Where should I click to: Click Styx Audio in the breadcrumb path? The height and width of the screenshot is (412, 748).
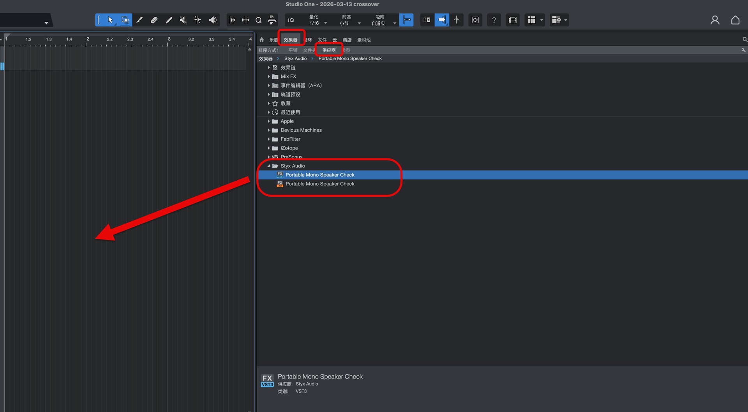click(295, 58)
